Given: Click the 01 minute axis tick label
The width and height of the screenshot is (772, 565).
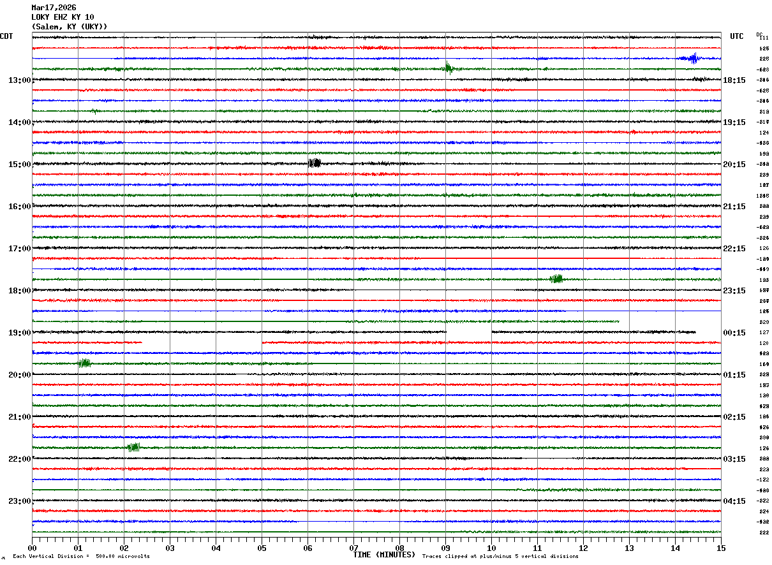Looking at the screenshot, I should [78, 548].
